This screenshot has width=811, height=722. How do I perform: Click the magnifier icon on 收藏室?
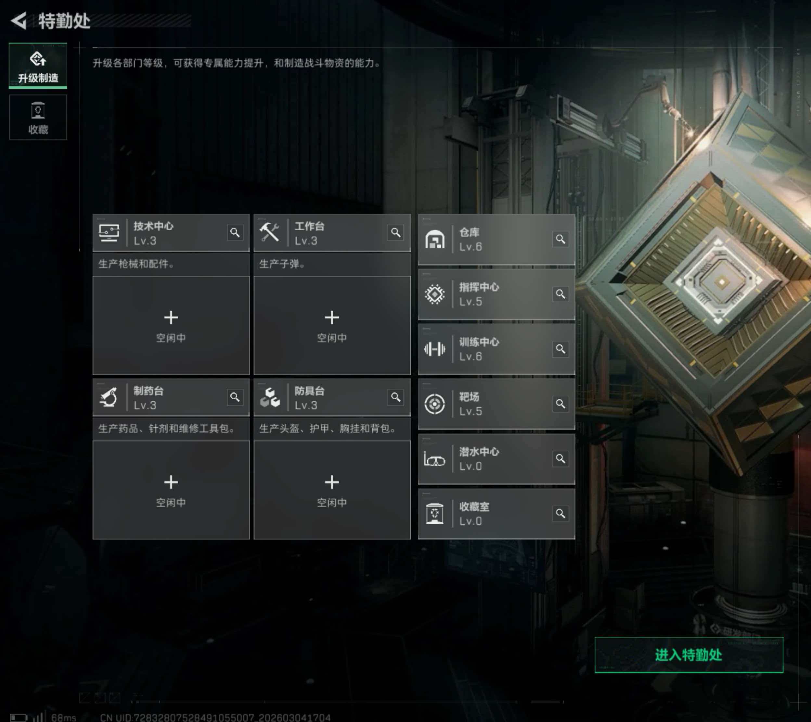[x=560, y=513]
